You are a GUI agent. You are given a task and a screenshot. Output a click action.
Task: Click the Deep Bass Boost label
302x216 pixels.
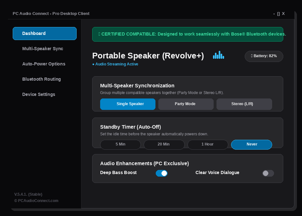tap(118, 173)
